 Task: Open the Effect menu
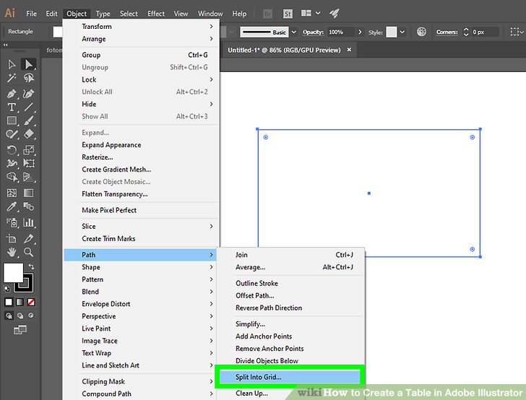(156, 14)
